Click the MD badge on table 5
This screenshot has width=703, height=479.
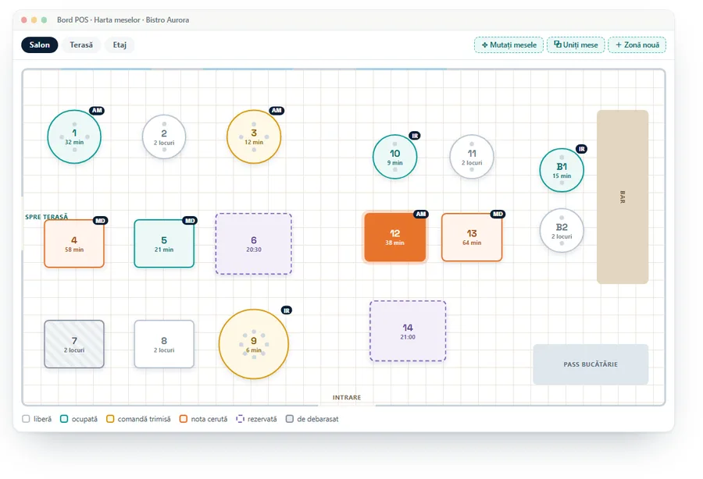pyautogui.click(x=190, y=221)
